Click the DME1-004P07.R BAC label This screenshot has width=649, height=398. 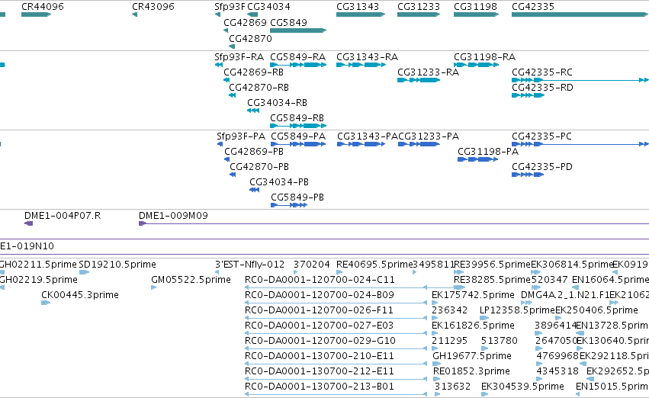[x=63, y=216]
